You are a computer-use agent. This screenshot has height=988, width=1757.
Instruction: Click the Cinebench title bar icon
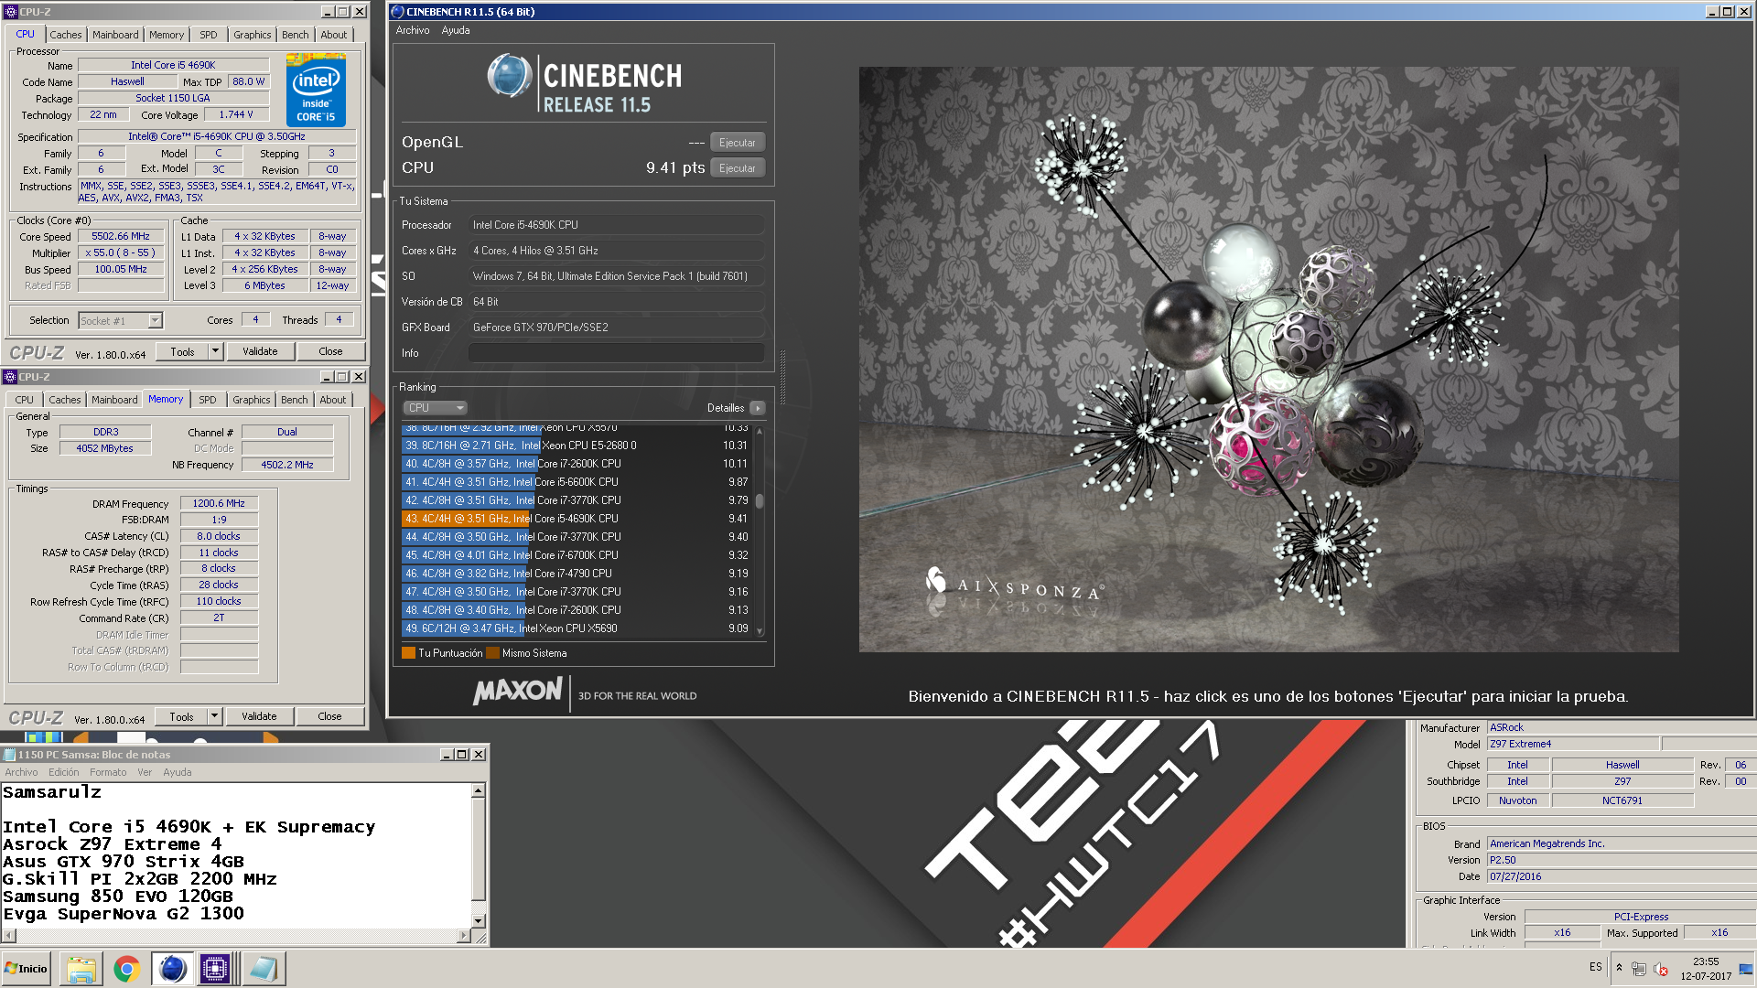[397, 12]
